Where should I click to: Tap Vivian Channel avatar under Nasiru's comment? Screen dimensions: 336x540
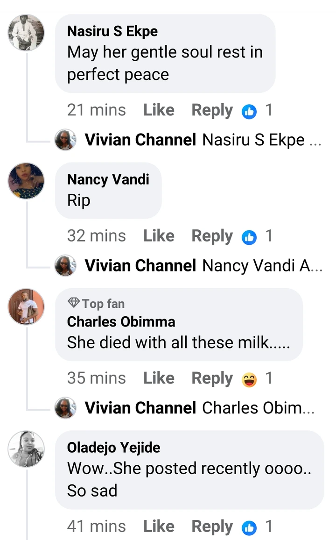pyautogui.click(x=65, y=140)
